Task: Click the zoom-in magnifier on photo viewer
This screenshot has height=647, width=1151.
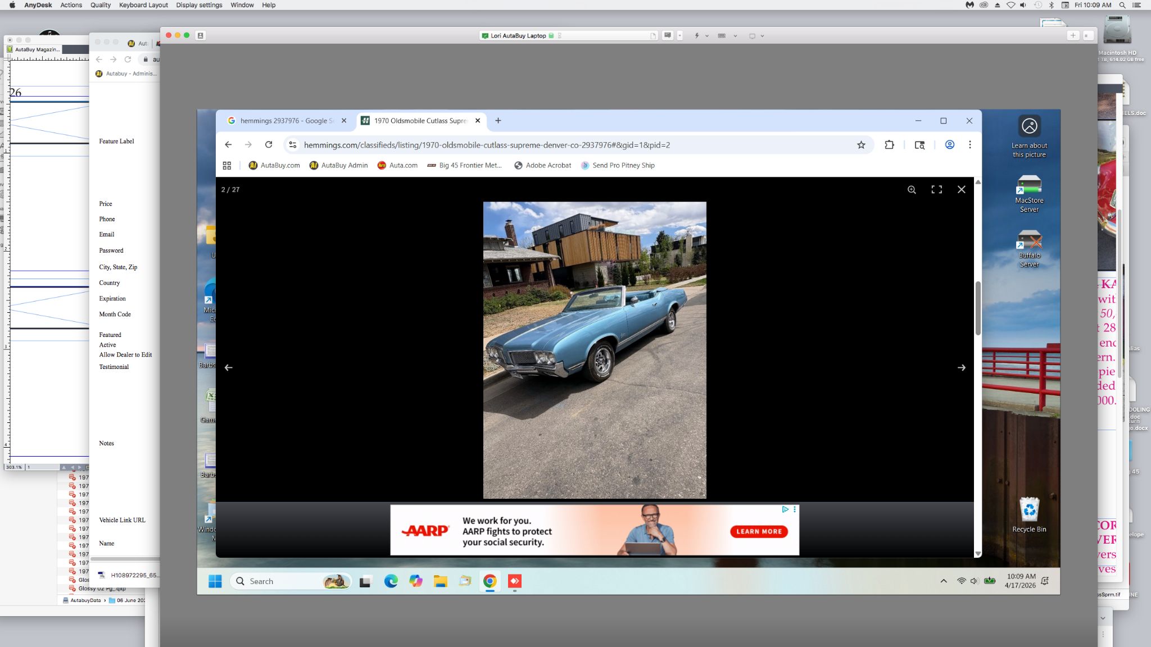Action: tap(912, 190)
